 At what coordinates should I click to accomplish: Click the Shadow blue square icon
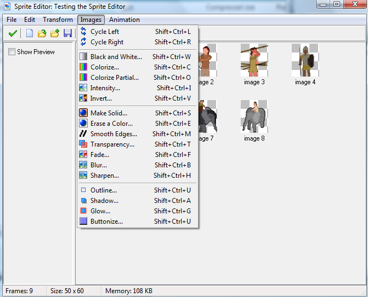(x=83, y=201)
